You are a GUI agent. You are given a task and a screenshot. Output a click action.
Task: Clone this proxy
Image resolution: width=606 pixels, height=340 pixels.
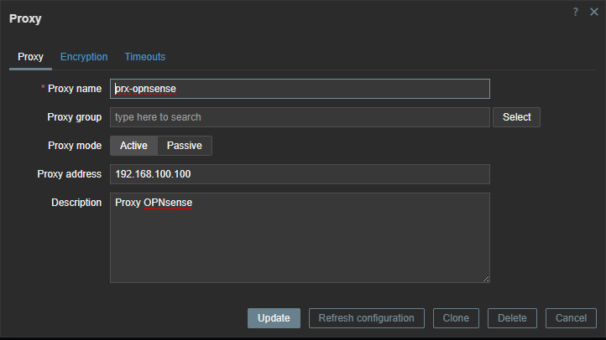point(457,318)
